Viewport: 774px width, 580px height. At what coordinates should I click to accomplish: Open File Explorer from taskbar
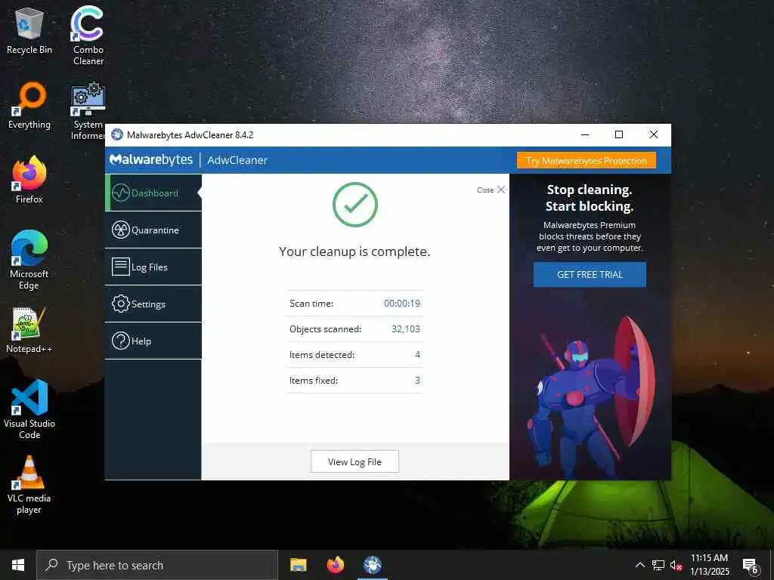298,565
